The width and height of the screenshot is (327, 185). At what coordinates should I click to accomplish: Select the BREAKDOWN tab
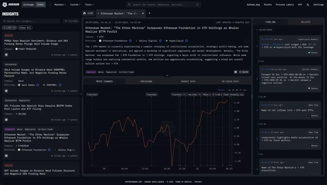[146, 81]
